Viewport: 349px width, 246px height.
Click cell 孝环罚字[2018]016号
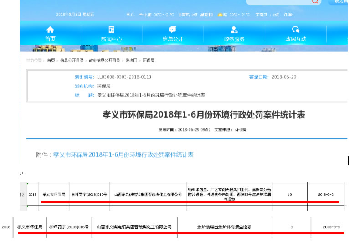[x=69, y=227]
